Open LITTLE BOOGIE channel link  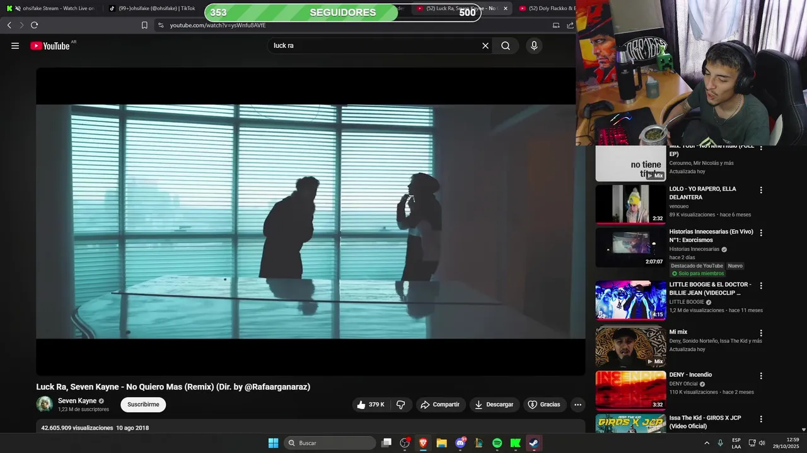[x=687, y=302]
